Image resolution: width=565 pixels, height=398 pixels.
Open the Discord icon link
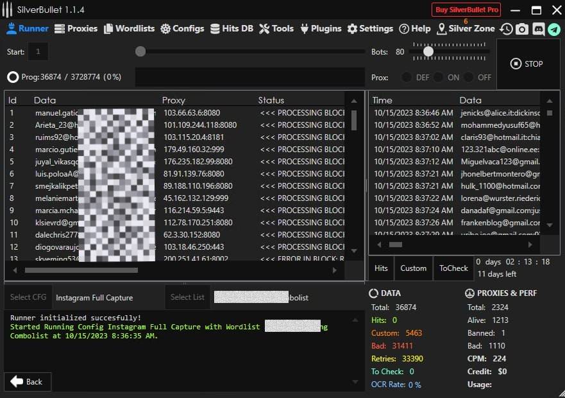point(539,29)
